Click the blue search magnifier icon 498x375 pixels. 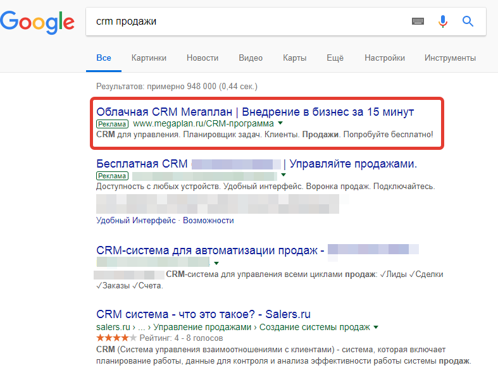[468, 22]
